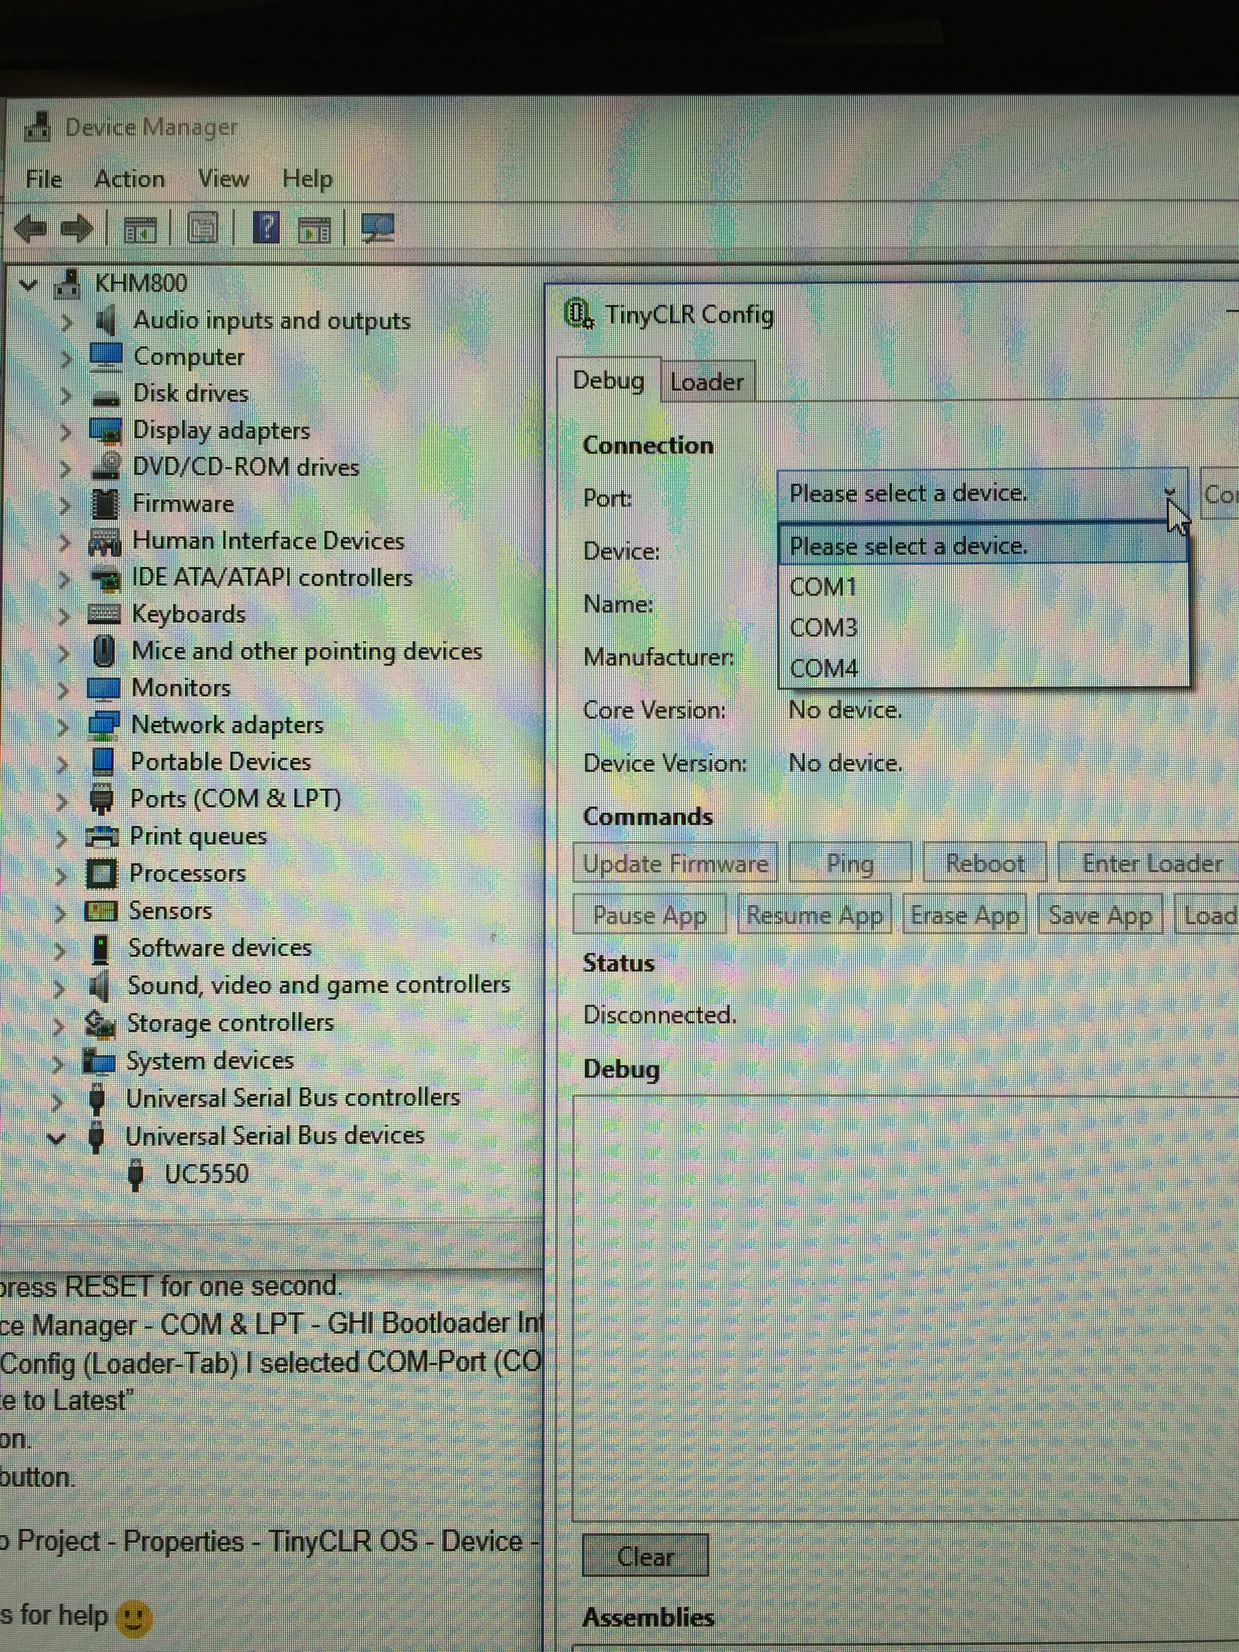
Task: Click the 'Disconnected.' status text
Action: pyautogui.click(x=659, y=1015)
